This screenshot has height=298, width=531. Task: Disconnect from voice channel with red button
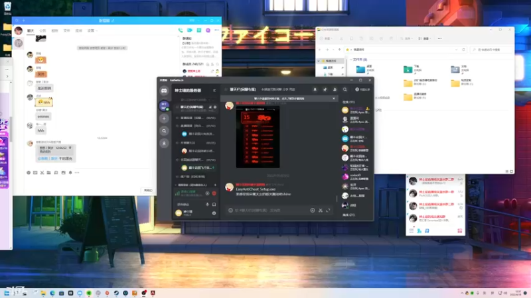214,193
